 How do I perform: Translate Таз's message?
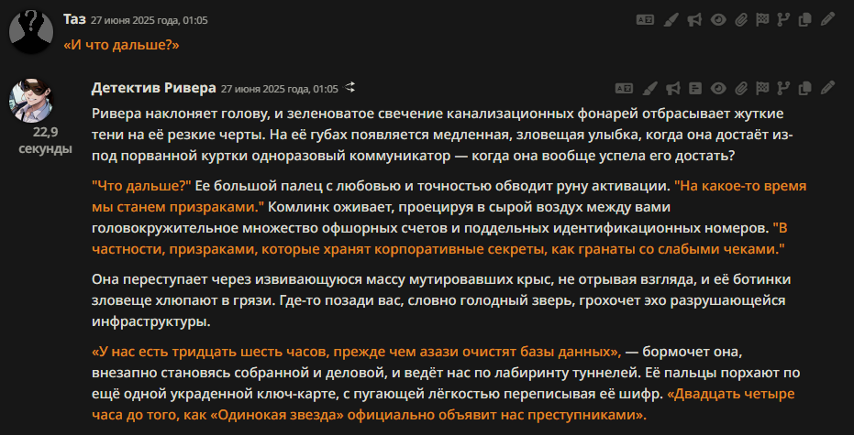pos(645,19)
